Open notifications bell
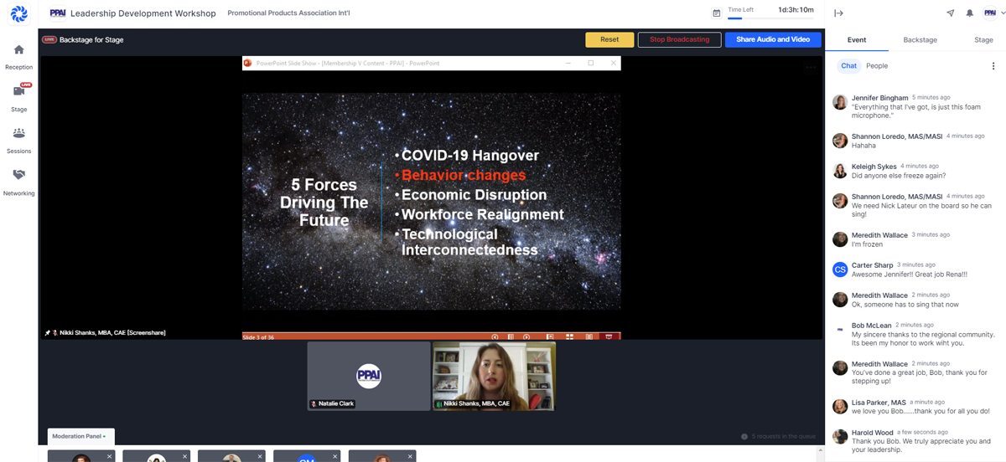Viewport: 1006px width, 462px height. tap(970, 13)
